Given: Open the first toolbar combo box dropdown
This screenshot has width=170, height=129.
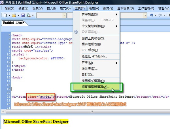Looking at the screenshot, I should (x=65, y=15).
